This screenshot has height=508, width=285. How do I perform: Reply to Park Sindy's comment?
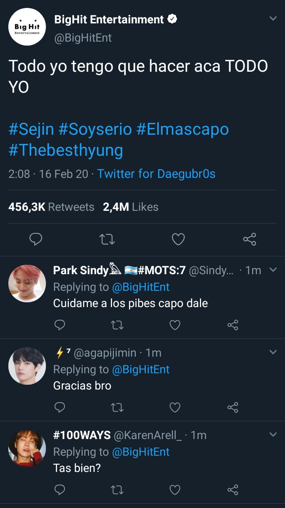click(x=59, y=325)
